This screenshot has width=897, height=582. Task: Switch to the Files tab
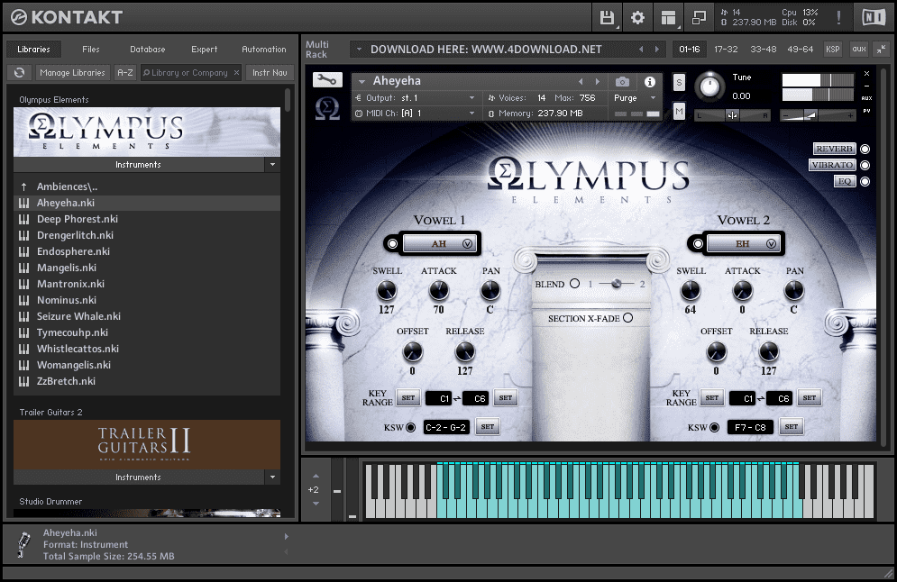coord(90,50)
